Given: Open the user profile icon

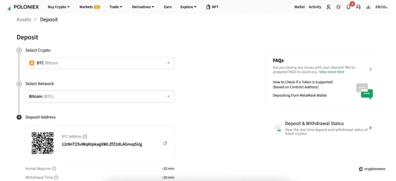Looking at the screenshot, I should tap(328, 7).
